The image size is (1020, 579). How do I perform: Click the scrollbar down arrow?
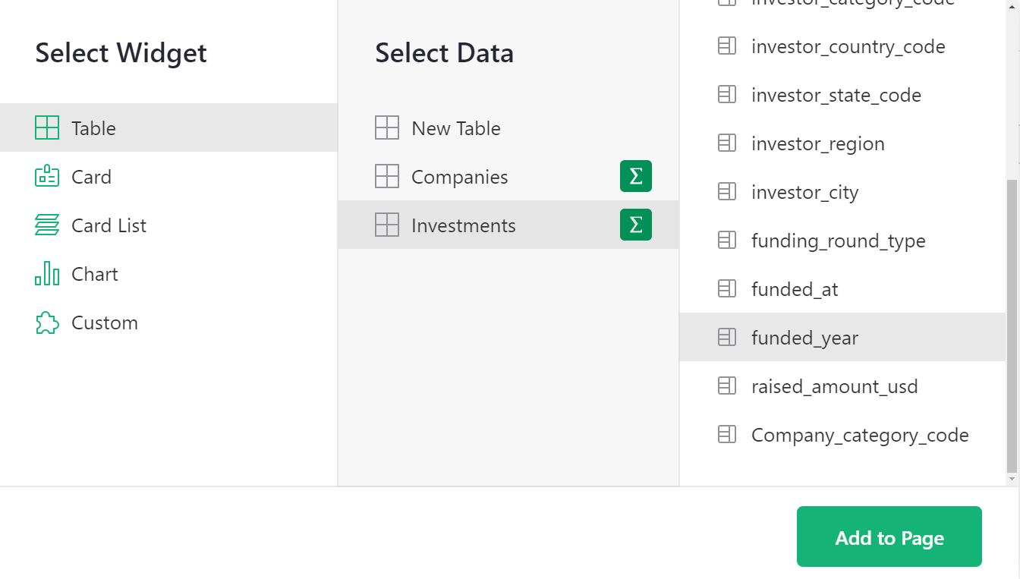click(1012, 479)
